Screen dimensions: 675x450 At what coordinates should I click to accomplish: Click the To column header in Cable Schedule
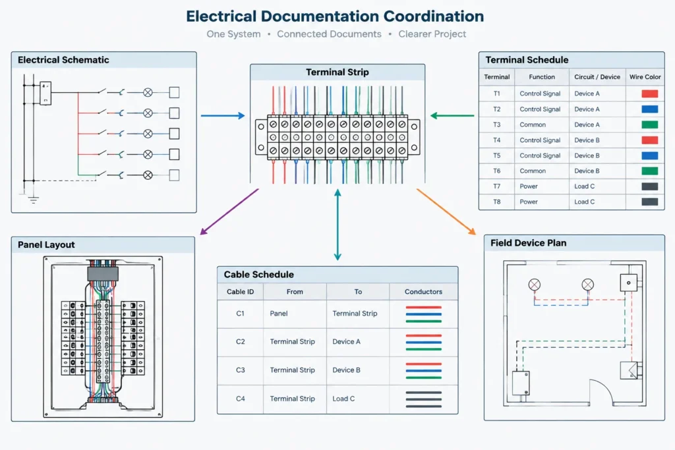[358, 292]
